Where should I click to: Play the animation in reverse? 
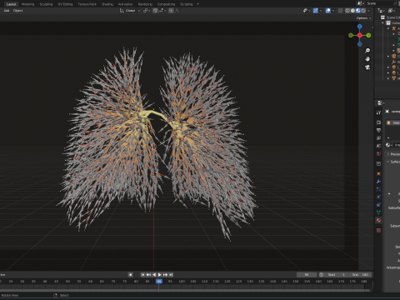click(154, 274)
